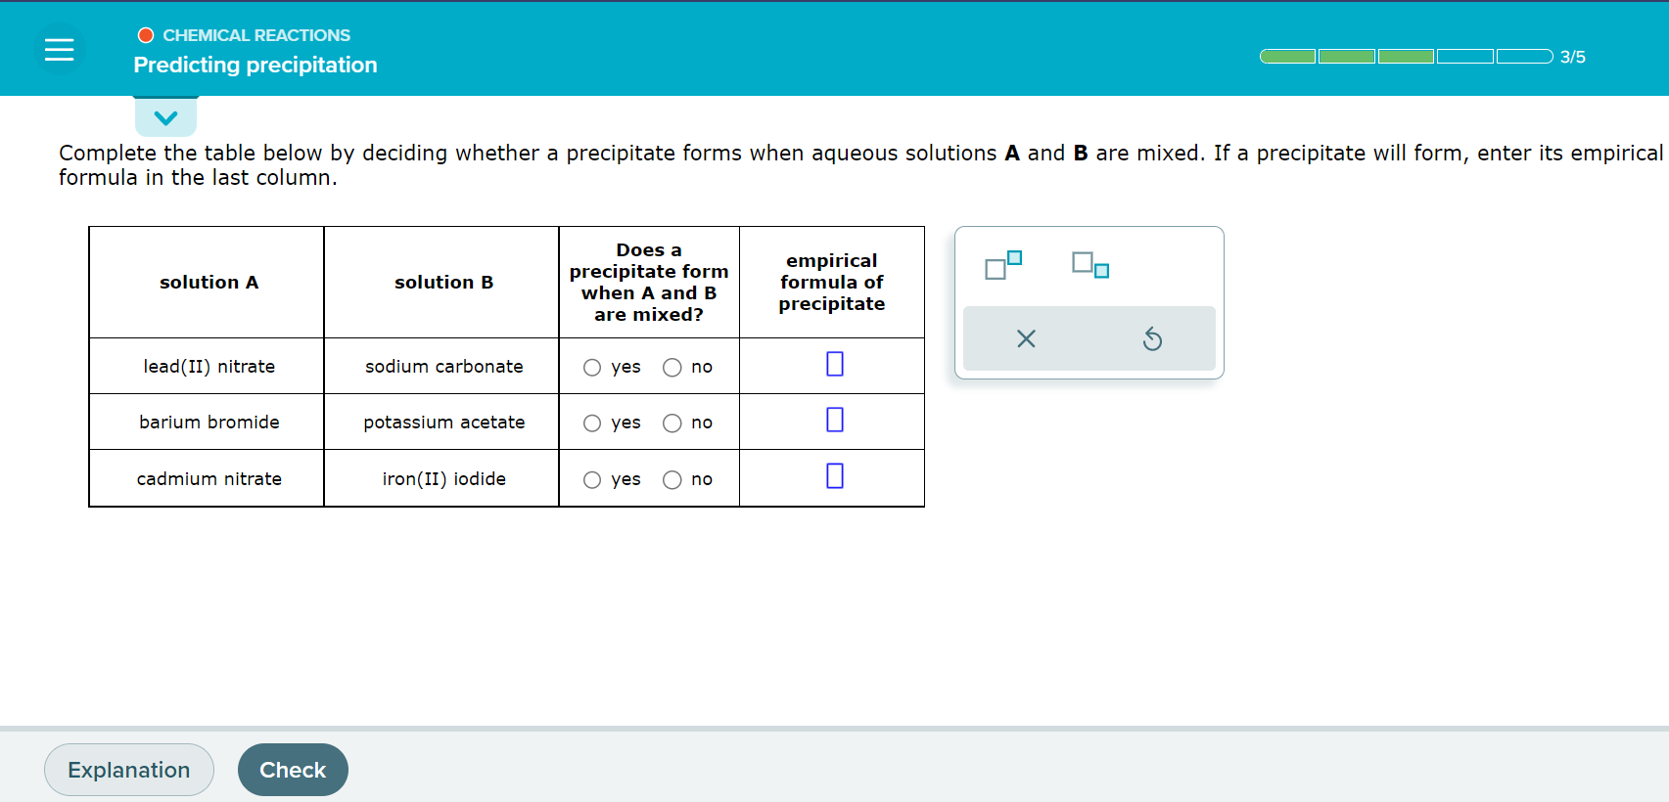Click the Predicting precipitation title

click(255, 65)
